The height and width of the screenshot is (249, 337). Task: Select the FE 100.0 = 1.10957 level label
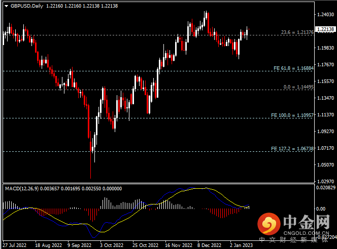tap(291, 115)
